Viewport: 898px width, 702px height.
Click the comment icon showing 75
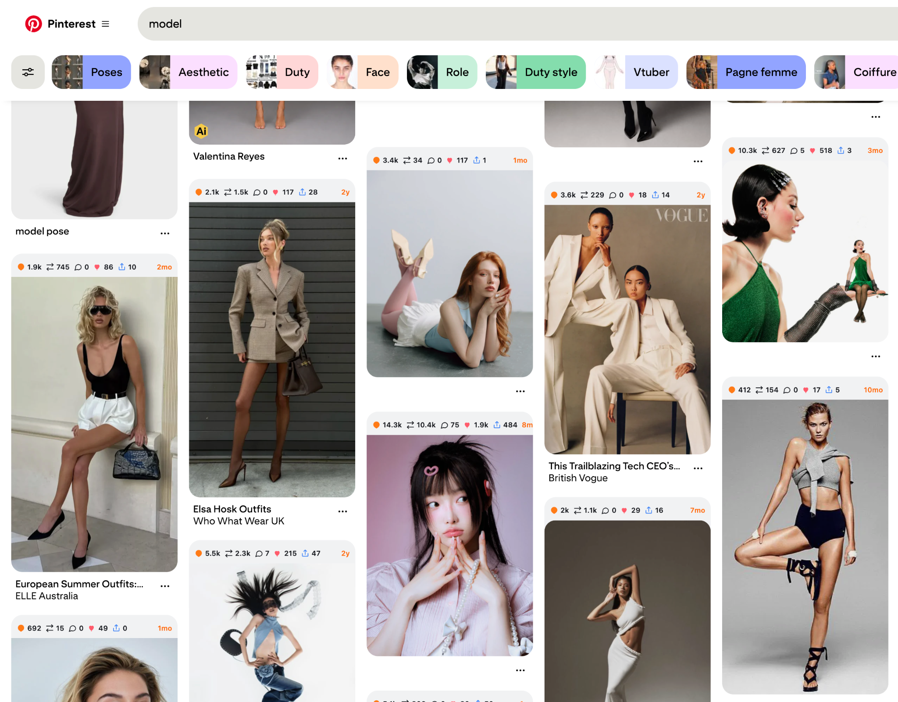point(444,425)
